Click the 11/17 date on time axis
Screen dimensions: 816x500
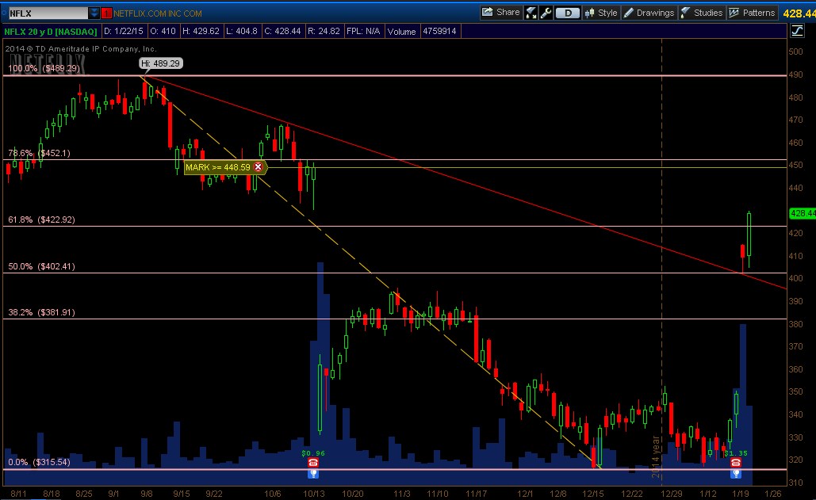[x=476, y=493]
